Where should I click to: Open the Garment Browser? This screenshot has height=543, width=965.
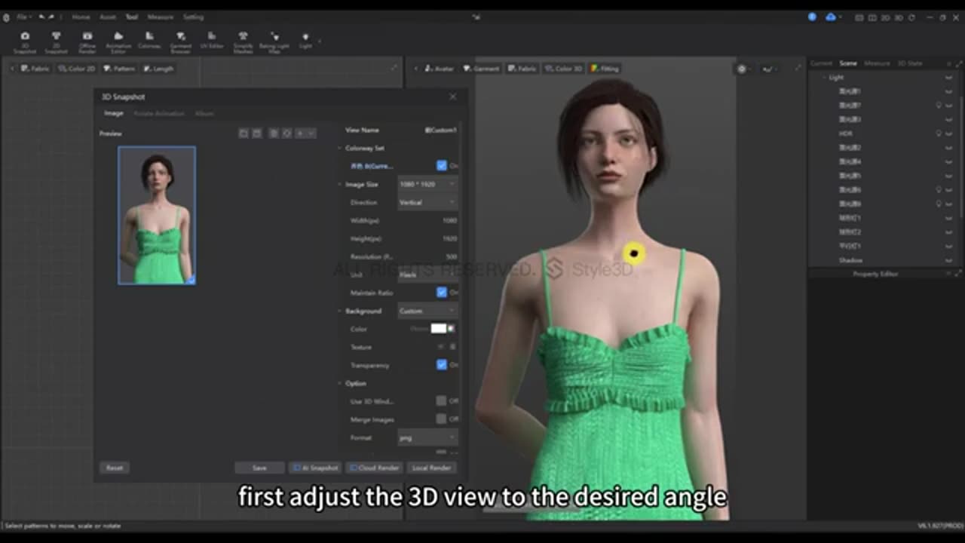pos(181,41)
